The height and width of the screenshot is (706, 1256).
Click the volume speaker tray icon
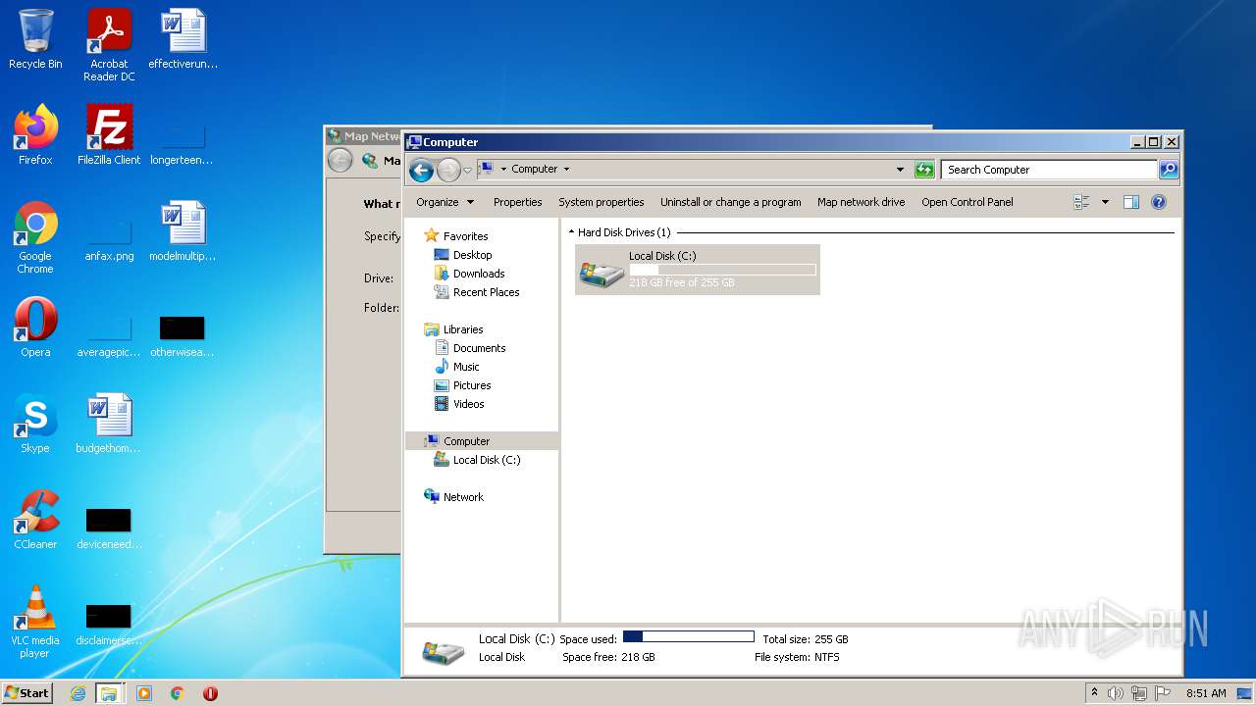1116,693
